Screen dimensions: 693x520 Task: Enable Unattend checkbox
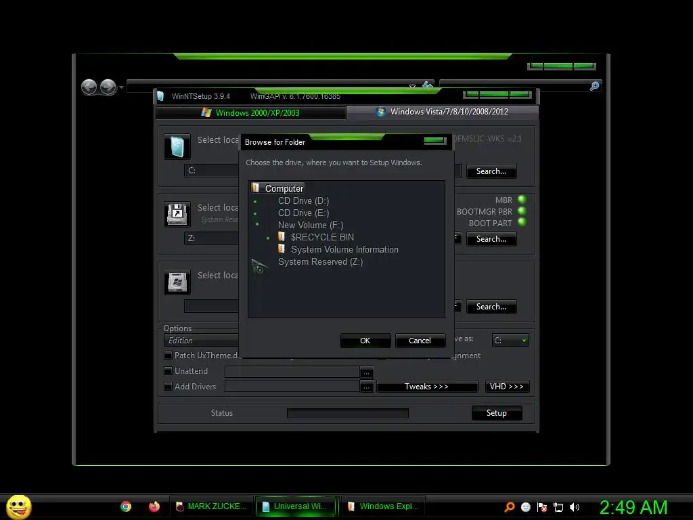(168, 371)
